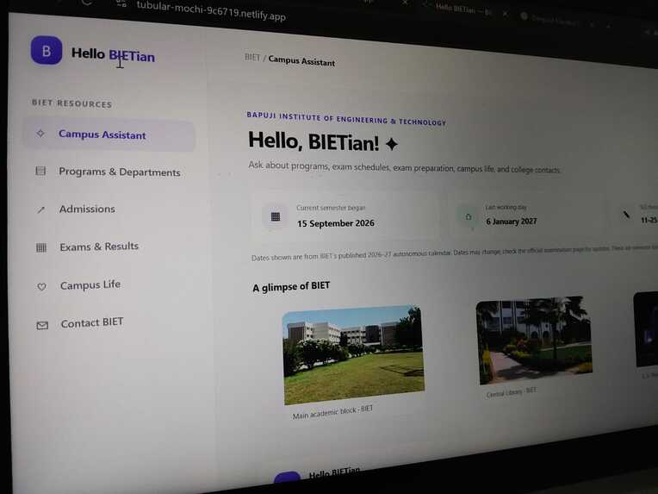Click the Admissions pencil icon
The height and width of the screenshot is (494, 658).
click(40, 209)
